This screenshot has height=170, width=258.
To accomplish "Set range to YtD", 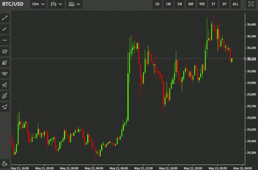I will 202,4.
